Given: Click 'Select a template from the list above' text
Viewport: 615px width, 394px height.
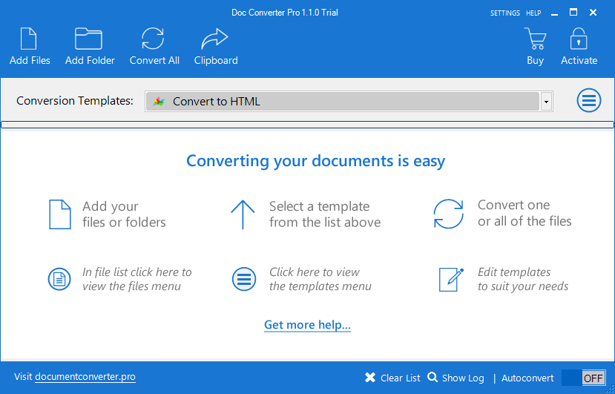Looking at the screenshot, I should pos(325,214).
